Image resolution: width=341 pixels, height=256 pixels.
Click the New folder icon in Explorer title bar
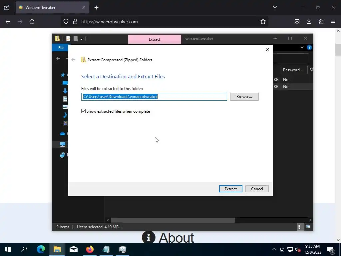click(76, 39)
